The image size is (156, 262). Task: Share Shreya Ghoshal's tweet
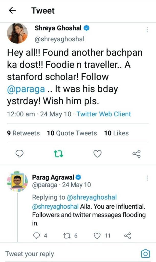[x=136, y=154]
